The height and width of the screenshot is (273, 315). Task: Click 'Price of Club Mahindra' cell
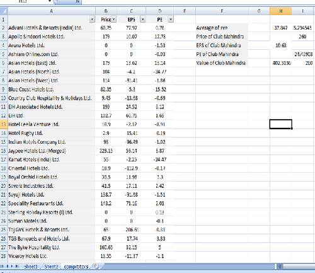[222, 37]
